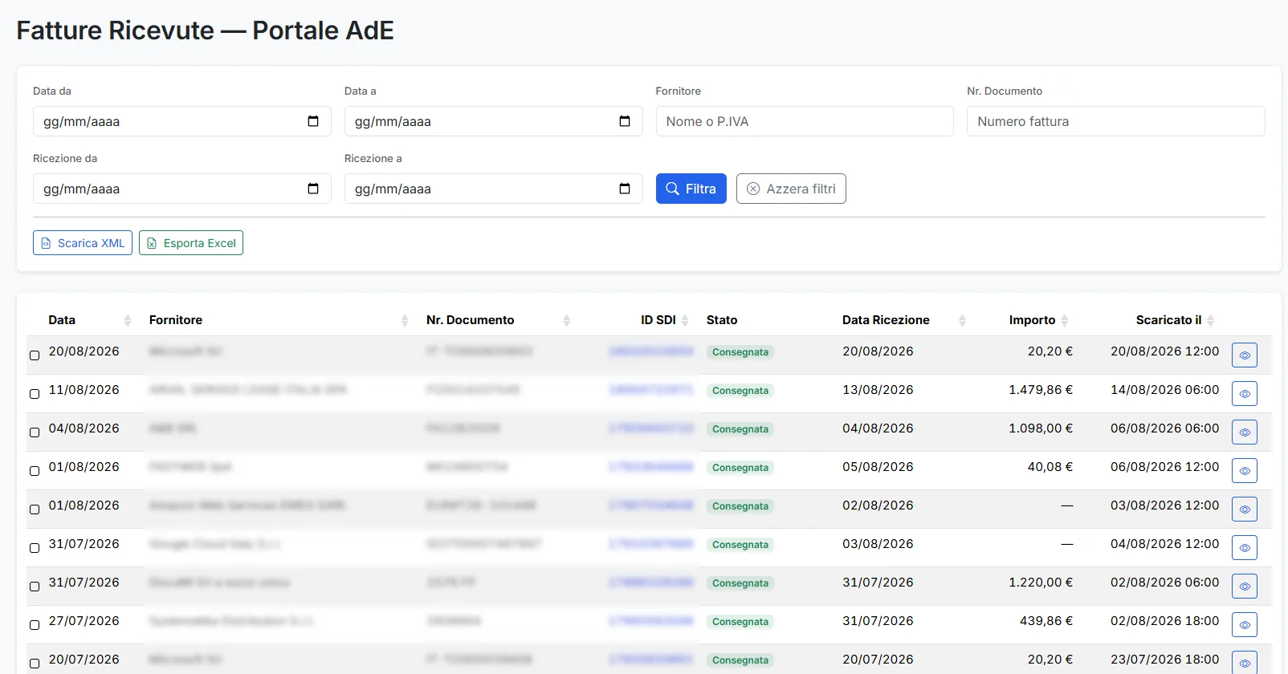Tick checkbox for invoice received 03/08/2026

pos(35,548)
